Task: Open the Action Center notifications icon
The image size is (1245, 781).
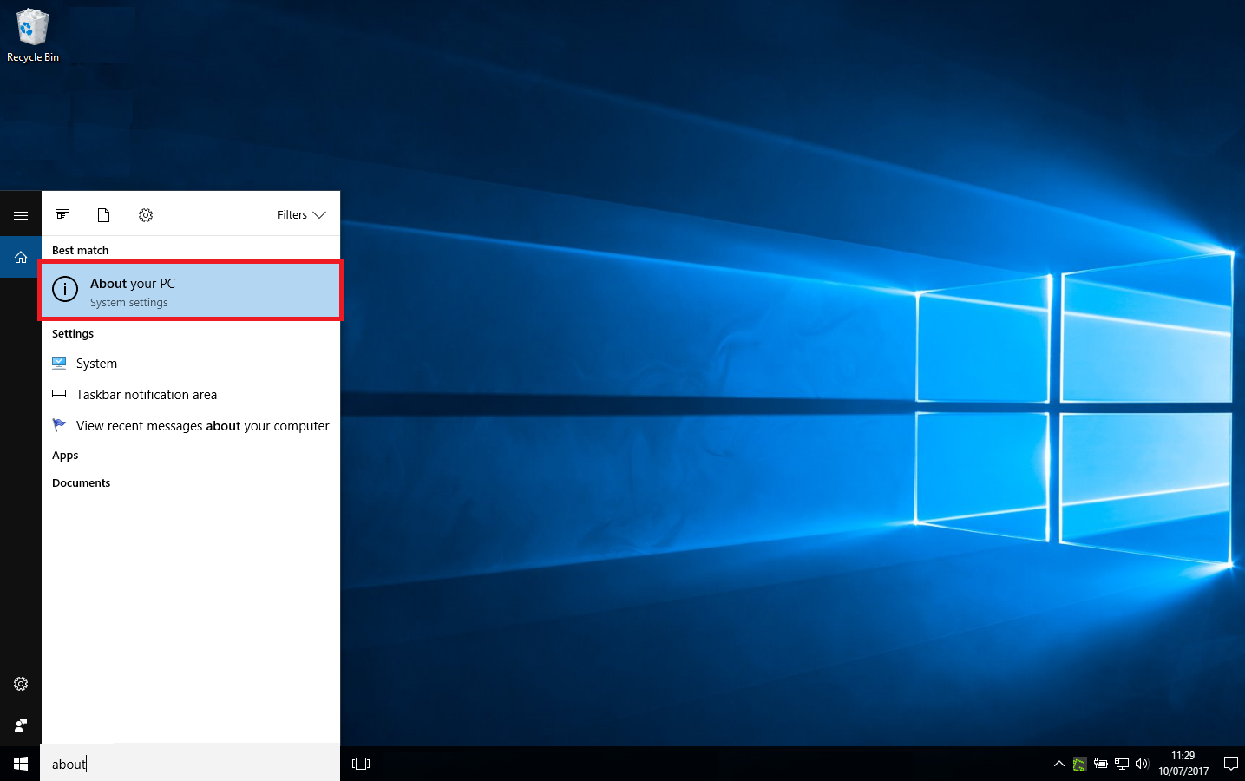Action: [x=1230, y=764]
